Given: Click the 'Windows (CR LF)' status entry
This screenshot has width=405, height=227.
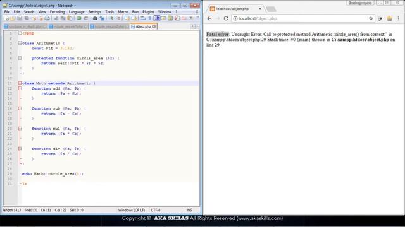Looking at the screenshot, I should [x=132, y=210].
